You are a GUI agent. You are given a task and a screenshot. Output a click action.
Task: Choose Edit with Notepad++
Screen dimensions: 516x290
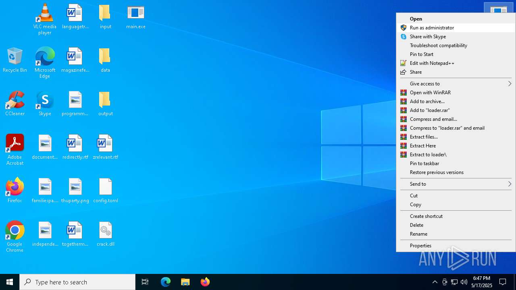456,63
